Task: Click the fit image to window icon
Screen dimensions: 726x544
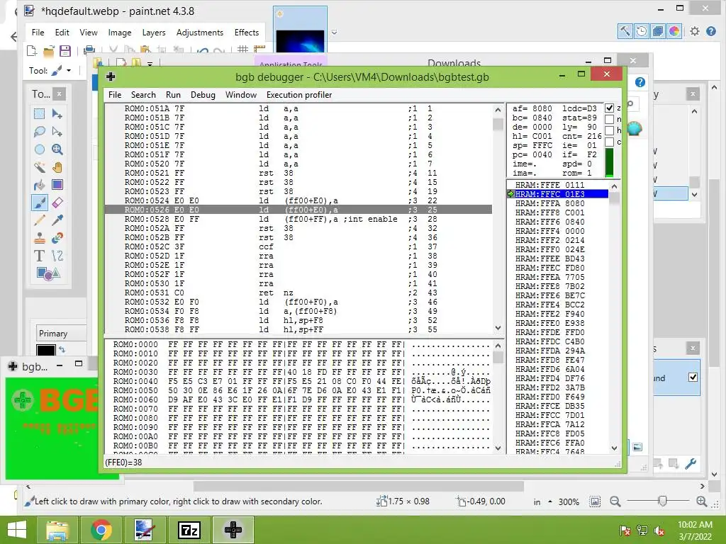Action: [595, 501]
